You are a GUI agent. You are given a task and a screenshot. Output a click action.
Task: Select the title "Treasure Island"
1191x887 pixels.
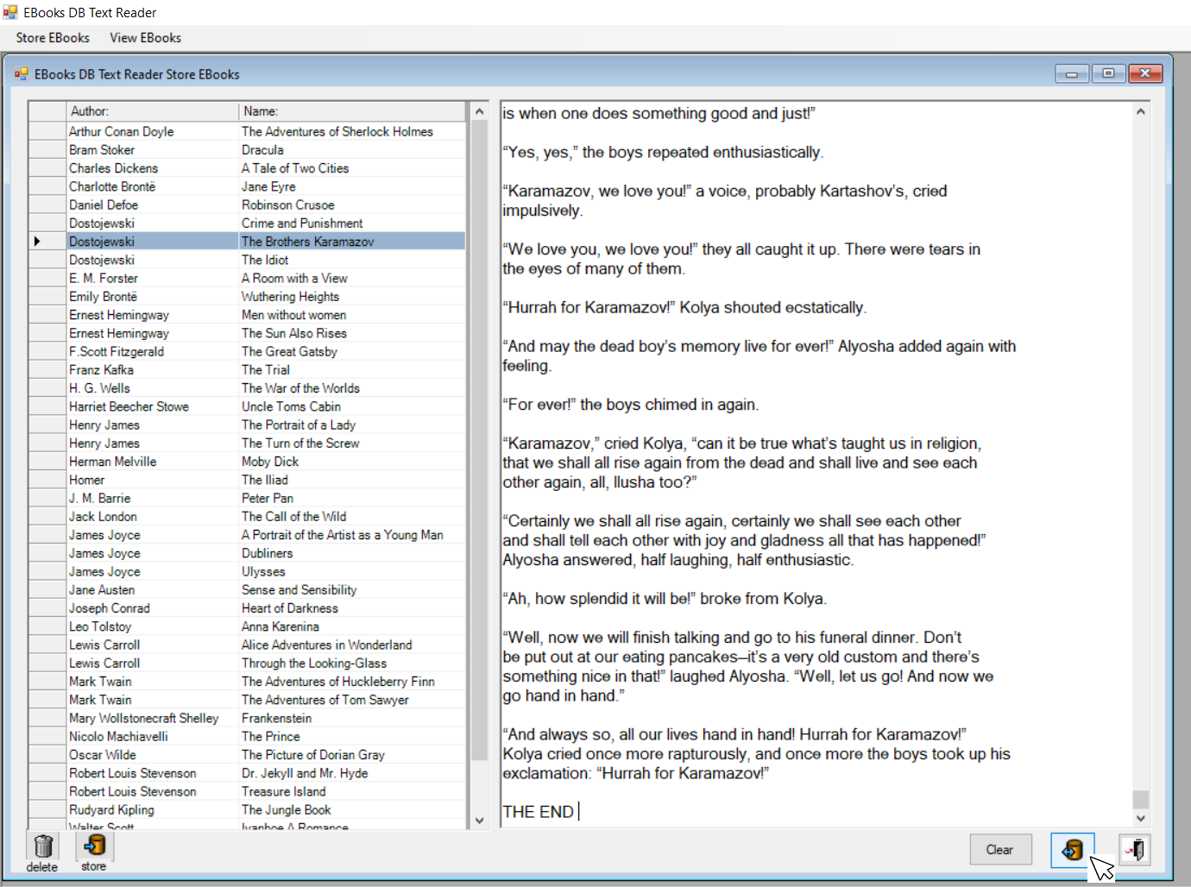pos(353,792)
